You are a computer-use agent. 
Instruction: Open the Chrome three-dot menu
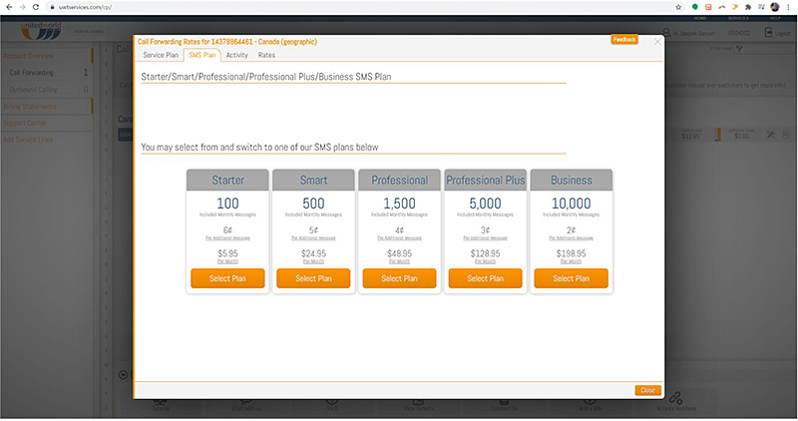coord(788,7)
